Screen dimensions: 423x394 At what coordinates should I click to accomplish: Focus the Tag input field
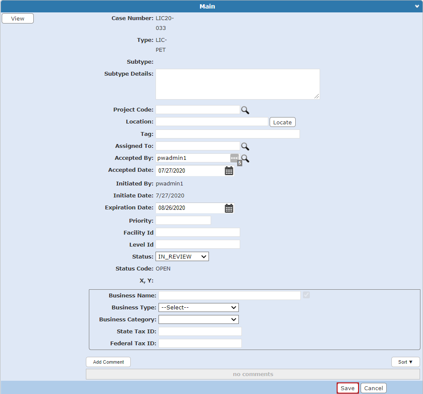pos(228,134)
